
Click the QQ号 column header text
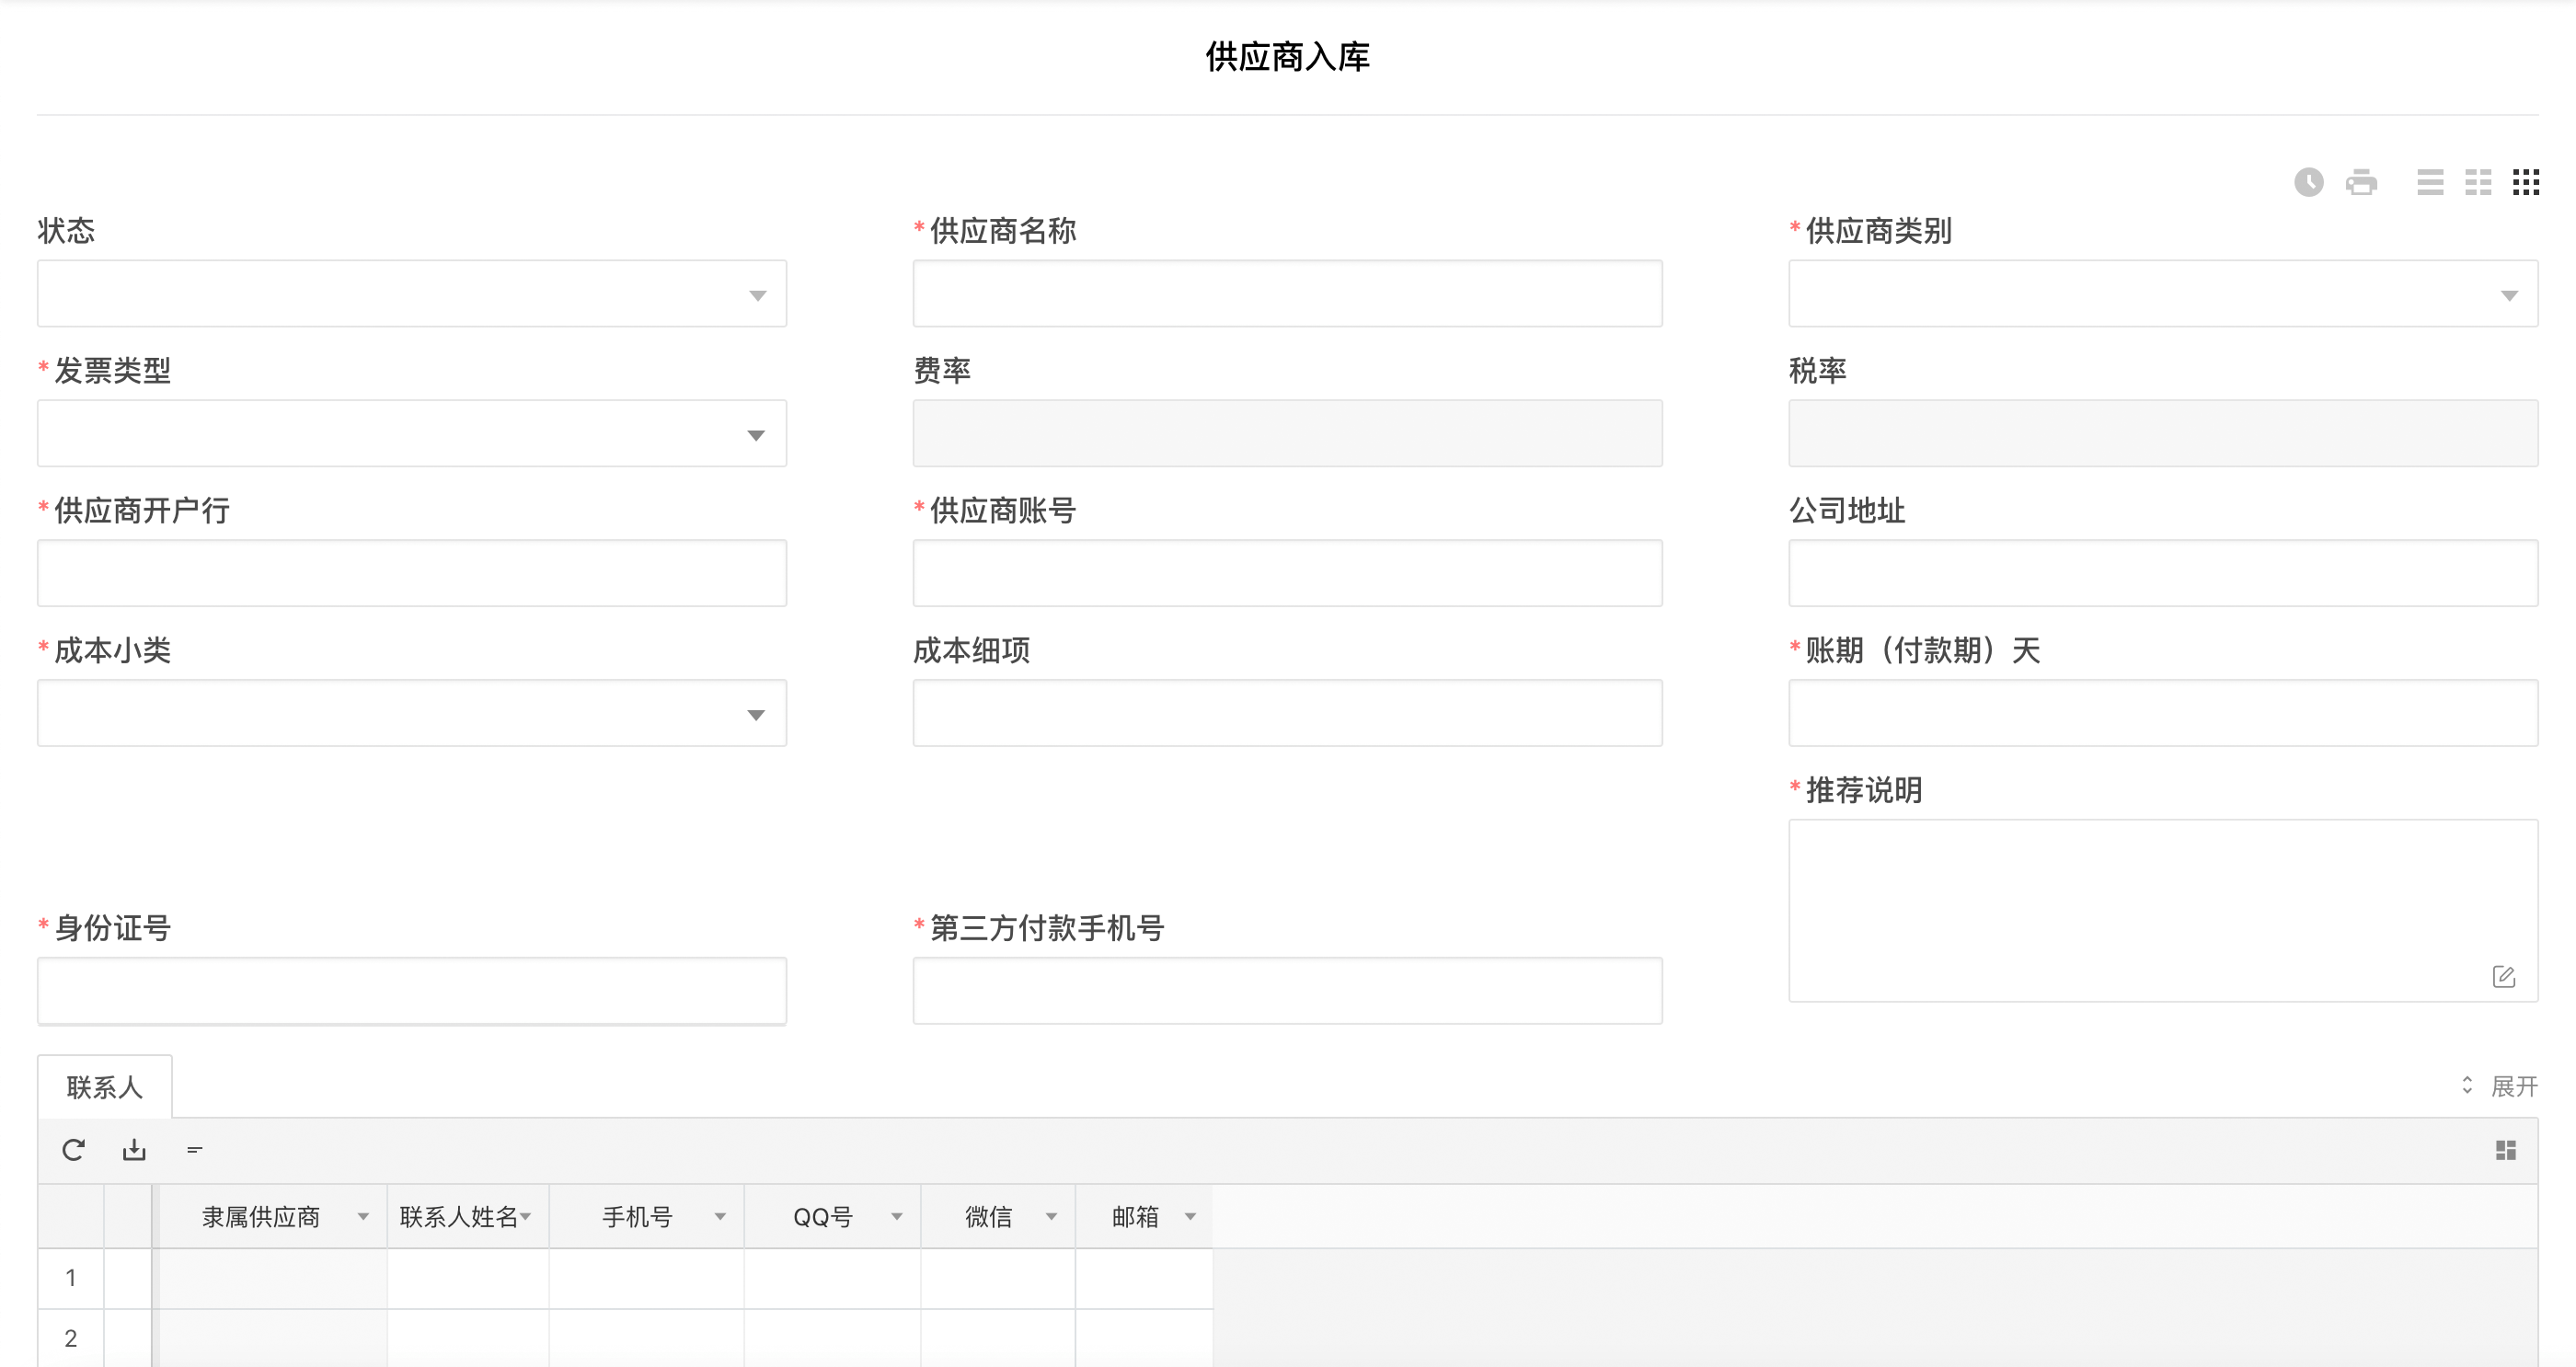pos(823,1217)
